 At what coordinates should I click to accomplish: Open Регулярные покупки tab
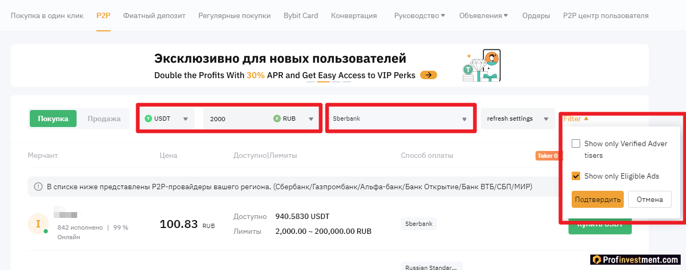(x=235, y=15)
